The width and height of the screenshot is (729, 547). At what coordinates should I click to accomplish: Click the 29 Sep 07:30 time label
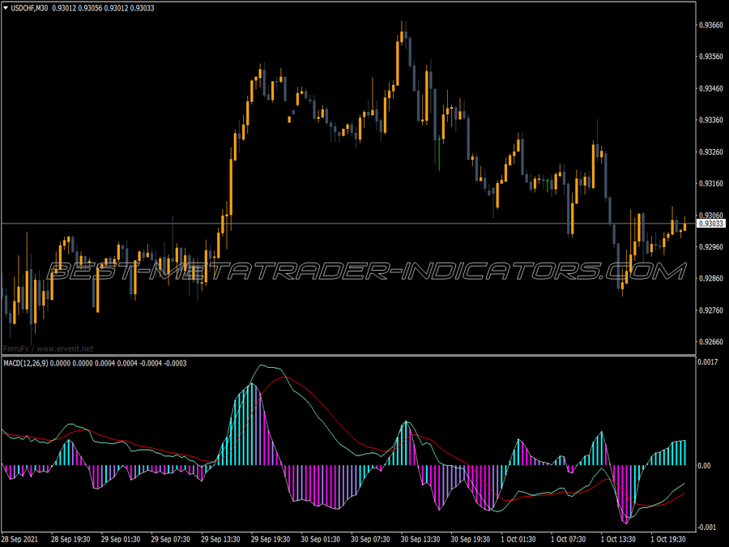pos(171,540)
